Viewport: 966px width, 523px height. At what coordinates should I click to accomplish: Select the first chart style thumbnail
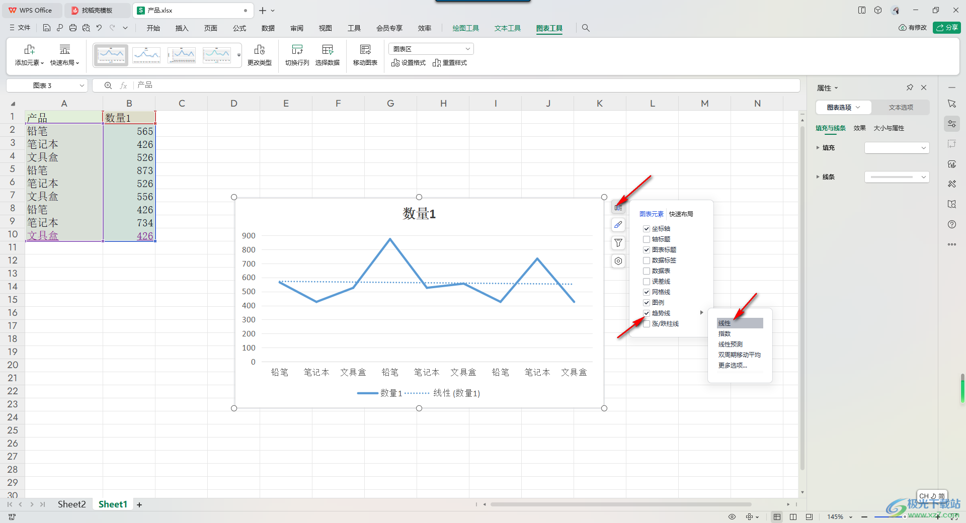tap(111, 55)
